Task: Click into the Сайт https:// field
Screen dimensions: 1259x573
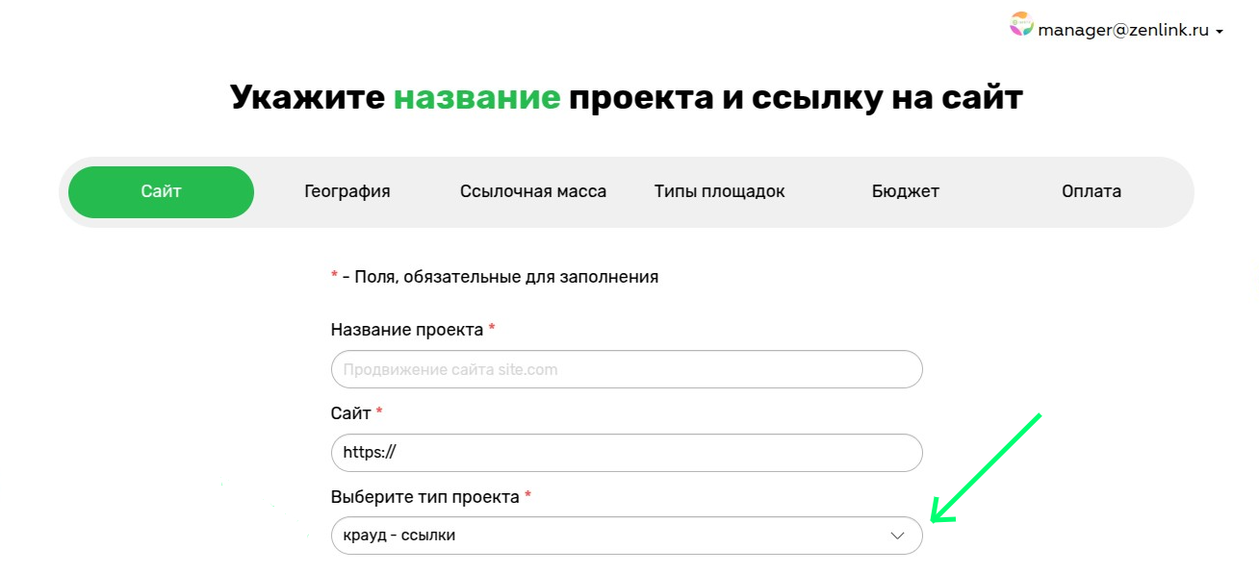Action: 626,453
